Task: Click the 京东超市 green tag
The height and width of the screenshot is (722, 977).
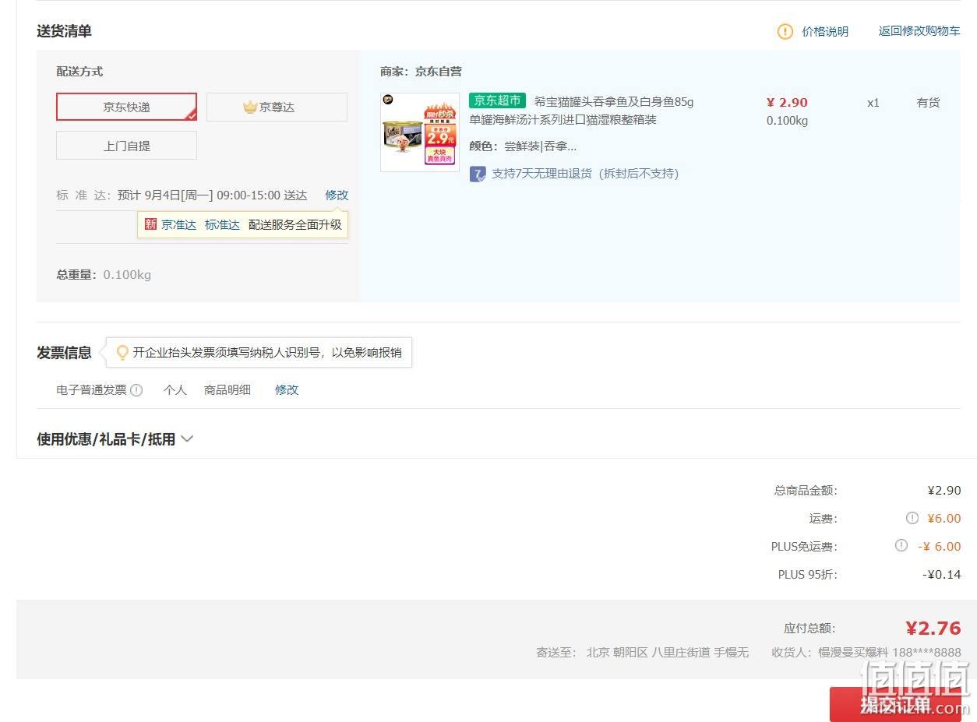Action: click(x=497, y=101)
